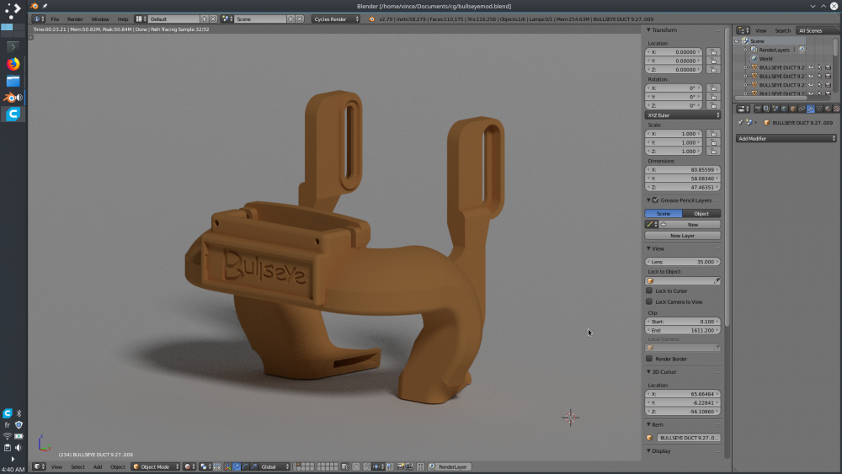Select the scale manipulator icon
Image resolution: width=842 pixels, height=474 pixels.
[254, 466]
